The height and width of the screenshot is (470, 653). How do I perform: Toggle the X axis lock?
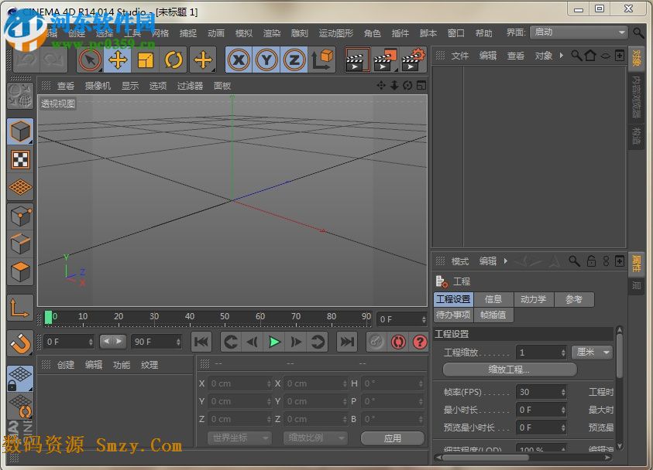pos(239,60)
